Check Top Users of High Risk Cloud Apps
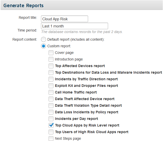 (51, 132)
